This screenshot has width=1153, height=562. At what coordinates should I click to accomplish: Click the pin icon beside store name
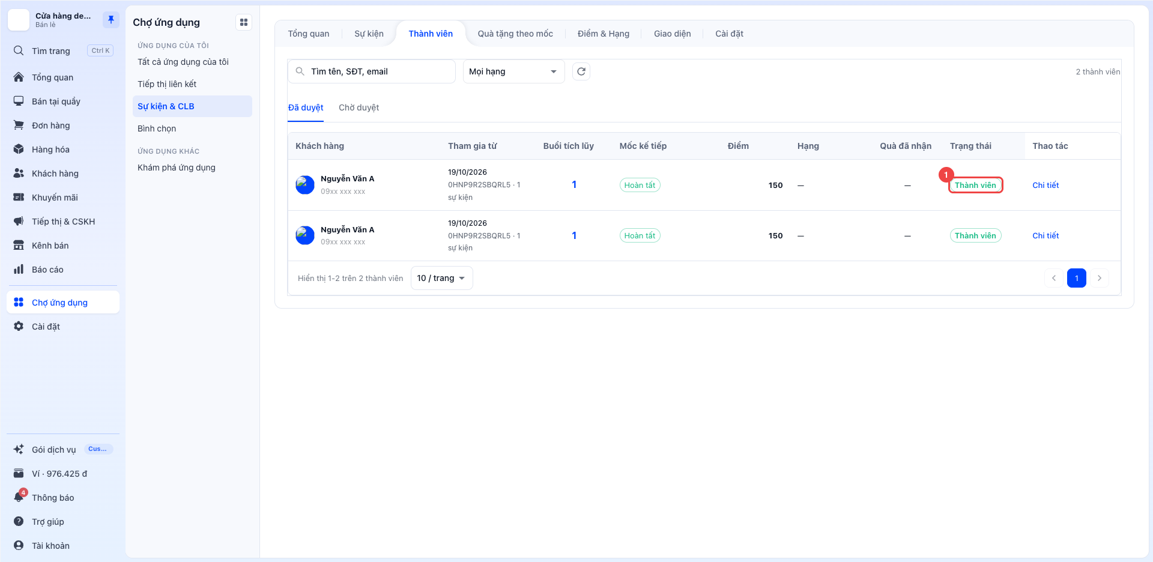tap(110, 20)
